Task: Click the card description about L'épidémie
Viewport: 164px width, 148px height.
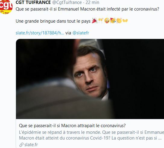Action: 92,135
